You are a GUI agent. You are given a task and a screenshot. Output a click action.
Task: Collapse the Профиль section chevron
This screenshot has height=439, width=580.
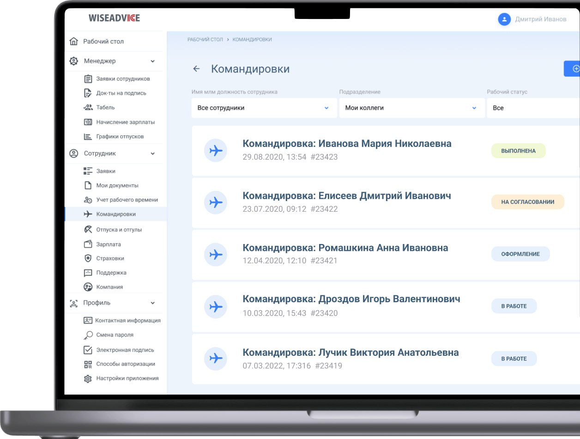pos(152,303)
